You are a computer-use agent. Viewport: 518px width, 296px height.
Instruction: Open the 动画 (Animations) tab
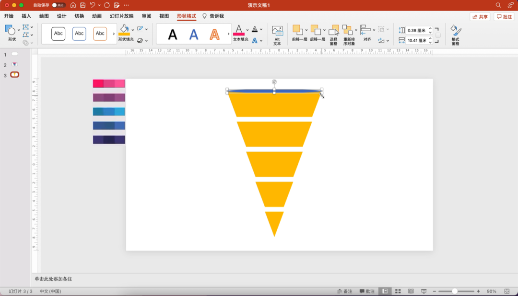97,16
